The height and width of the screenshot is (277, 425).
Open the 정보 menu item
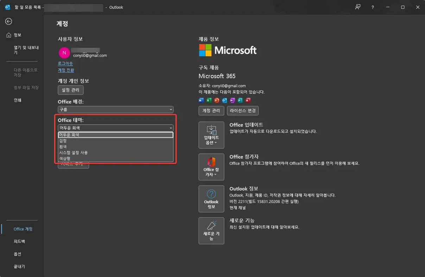[18, 35]
